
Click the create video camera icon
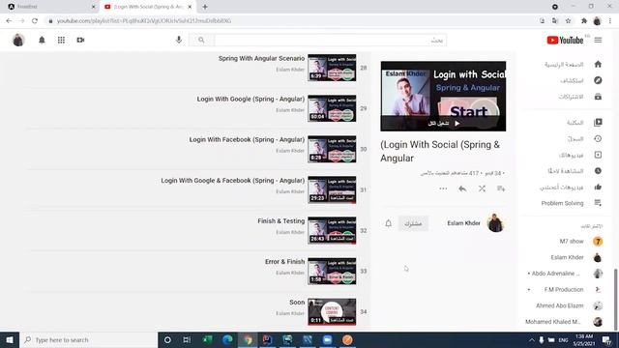(x=80, y=40)
